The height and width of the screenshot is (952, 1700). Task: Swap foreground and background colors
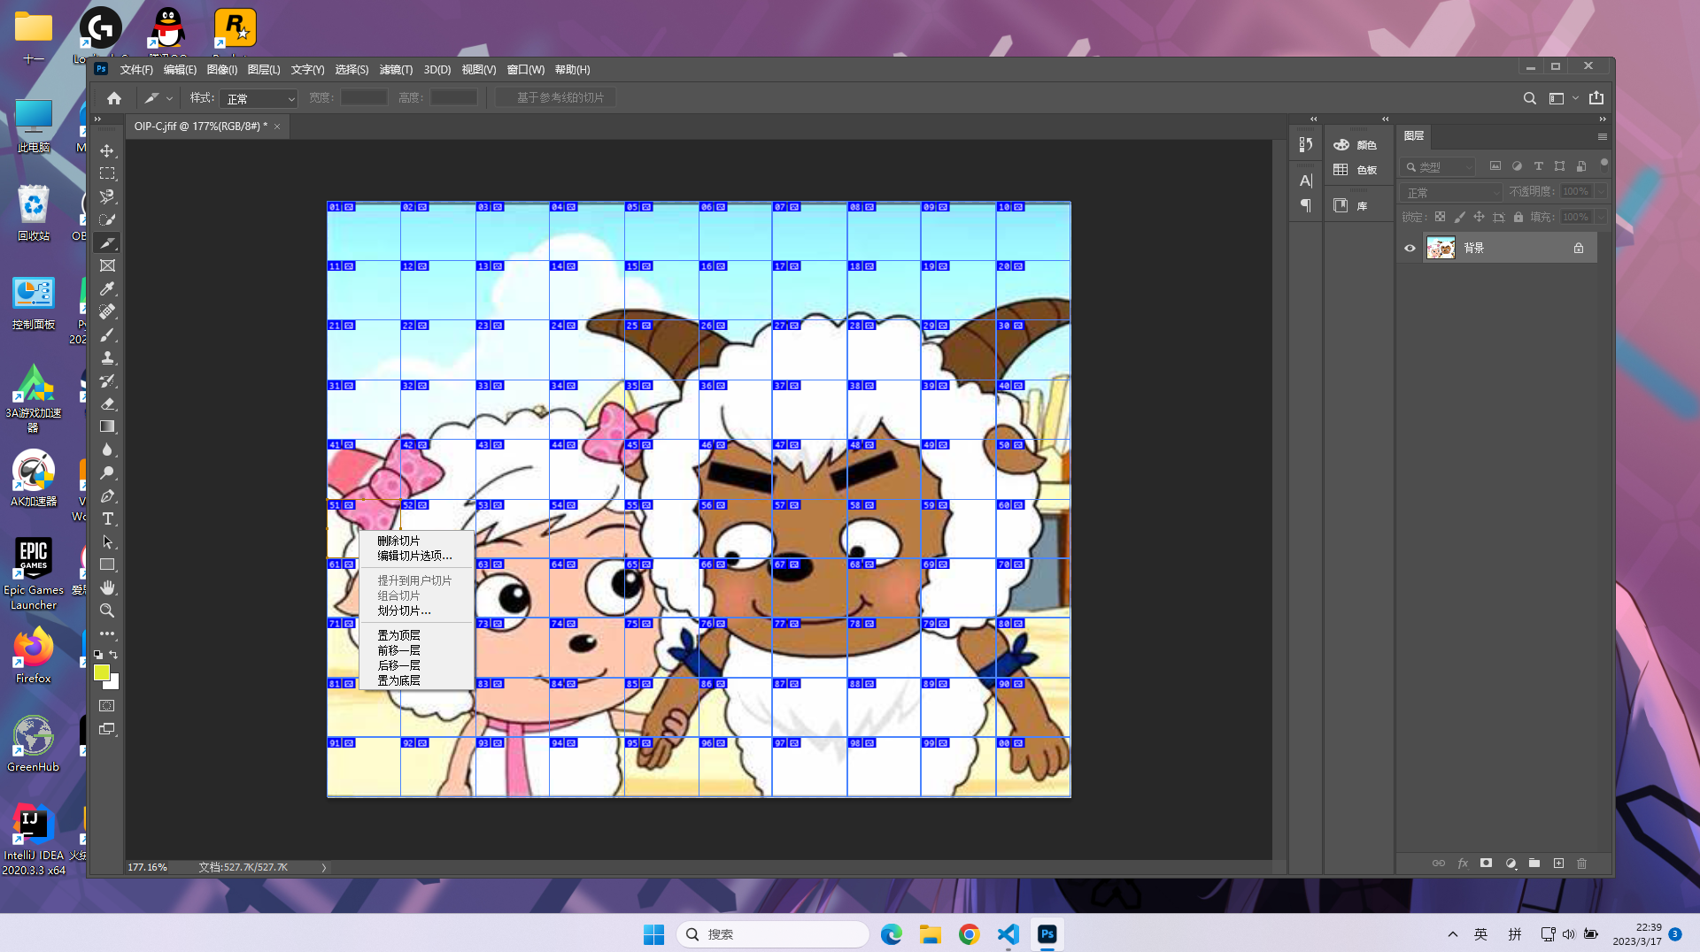click(x=113, y=655)
